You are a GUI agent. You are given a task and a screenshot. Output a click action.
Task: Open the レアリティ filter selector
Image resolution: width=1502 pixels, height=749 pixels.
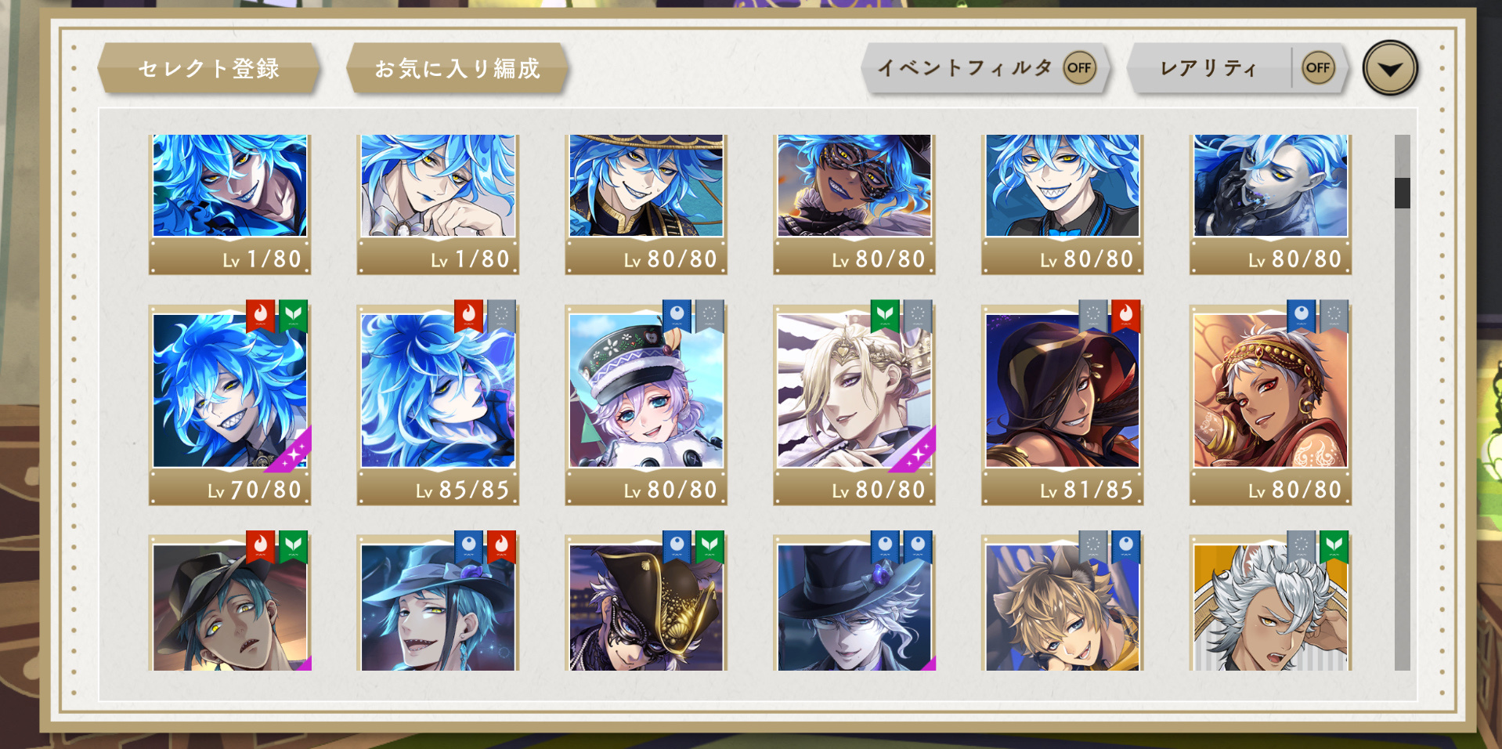(x=1209, y=68)
